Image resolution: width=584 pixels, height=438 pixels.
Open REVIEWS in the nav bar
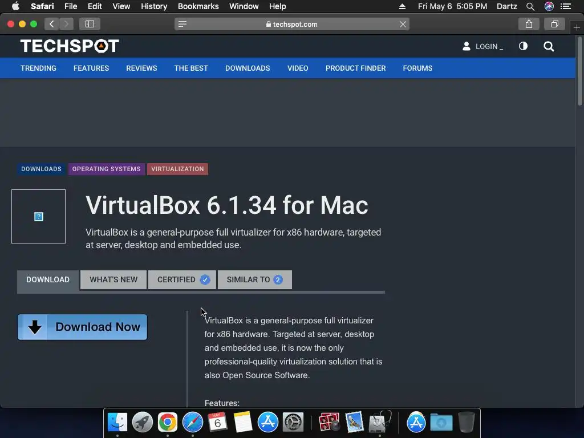point(141,68)
